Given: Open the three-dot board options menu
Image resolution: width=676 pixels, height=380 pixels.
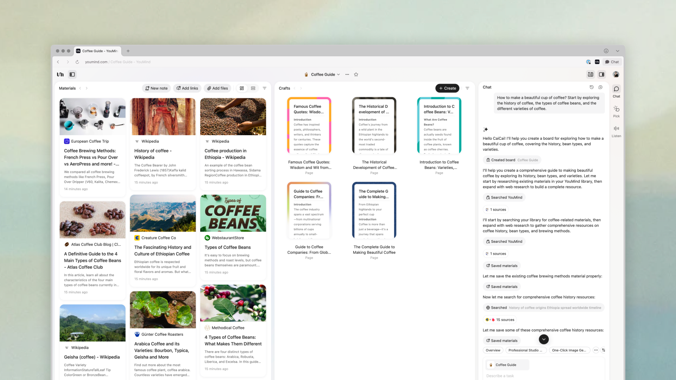Looking at the screenshot, I should click(347, 74).
